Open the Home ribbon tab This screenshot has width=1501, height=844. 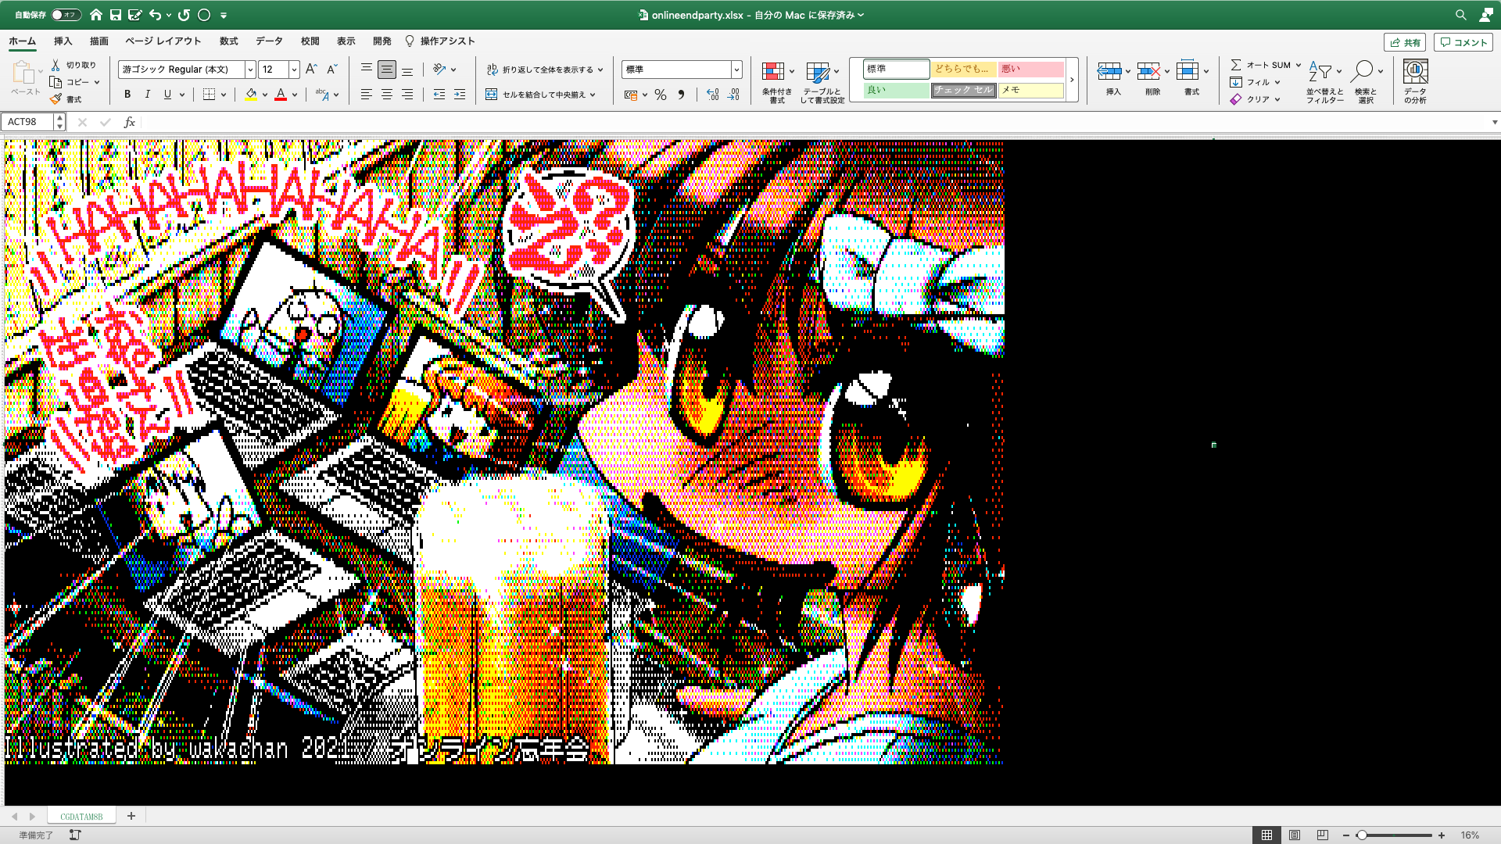pyautogui.click(x=23, y=41)
